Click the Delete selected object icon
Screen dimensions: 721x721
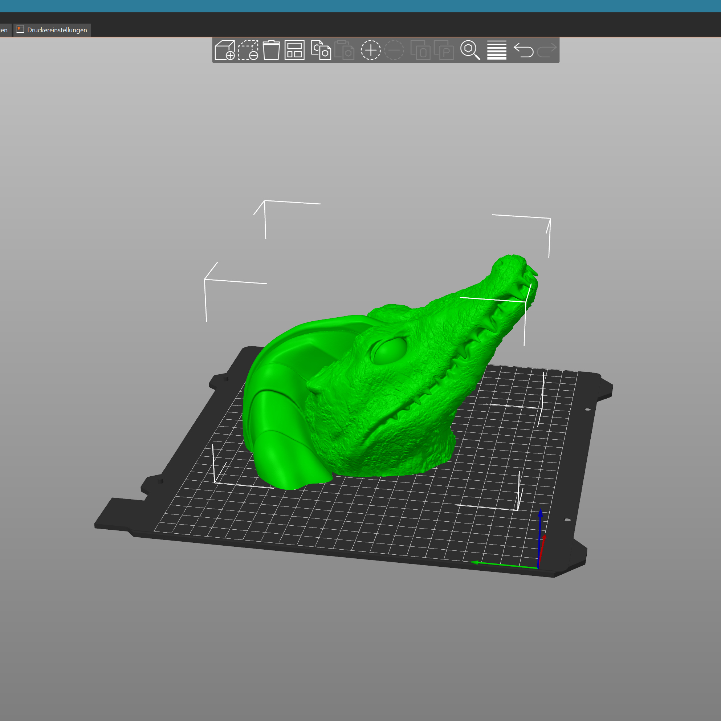tap(248, 50)
